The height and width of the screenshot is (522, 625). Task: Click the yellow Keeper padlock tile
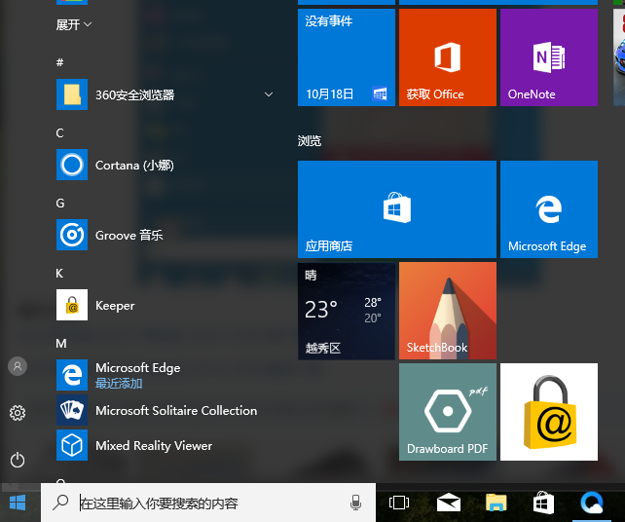[548, 412]
